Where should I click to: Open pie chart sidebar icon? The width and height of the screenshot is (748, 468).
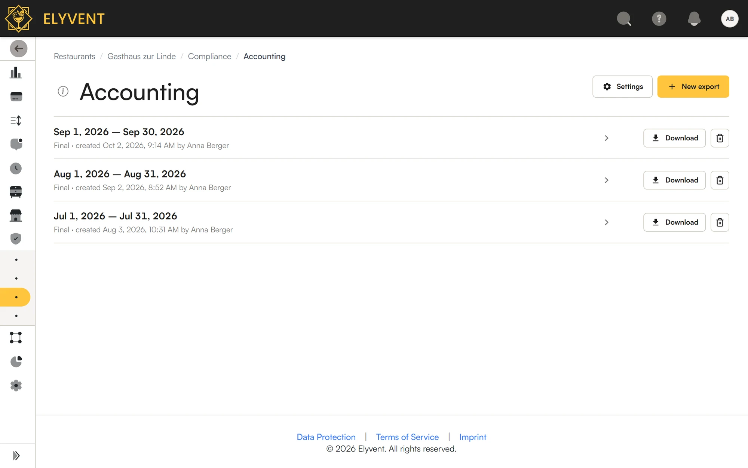click(x=16, y=362)
